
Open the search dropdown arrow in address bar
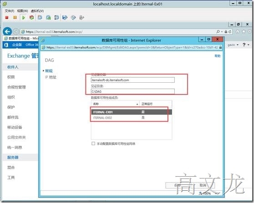pyautogui.click(x=222, y=31)
